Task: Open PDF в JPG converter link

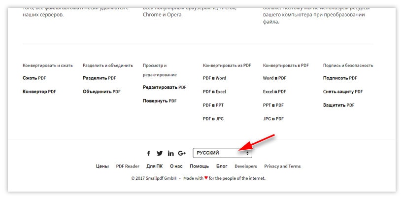Action: pos(213,119)
